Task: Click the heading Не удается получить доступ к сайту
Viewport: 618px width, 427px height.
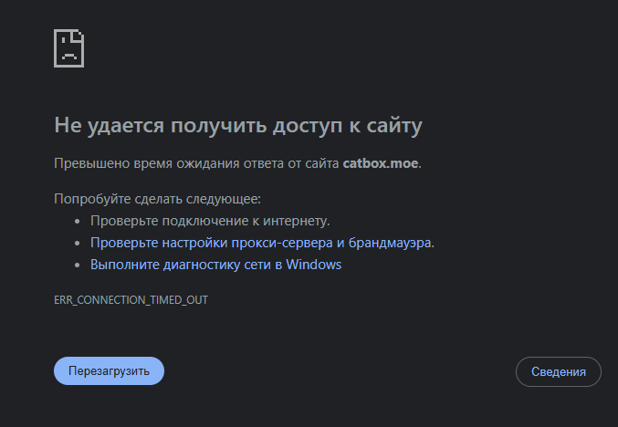Action: (237, 125)
